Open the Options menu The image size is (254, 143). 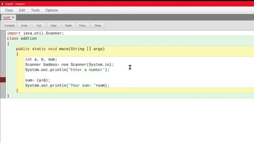[52, 10]
